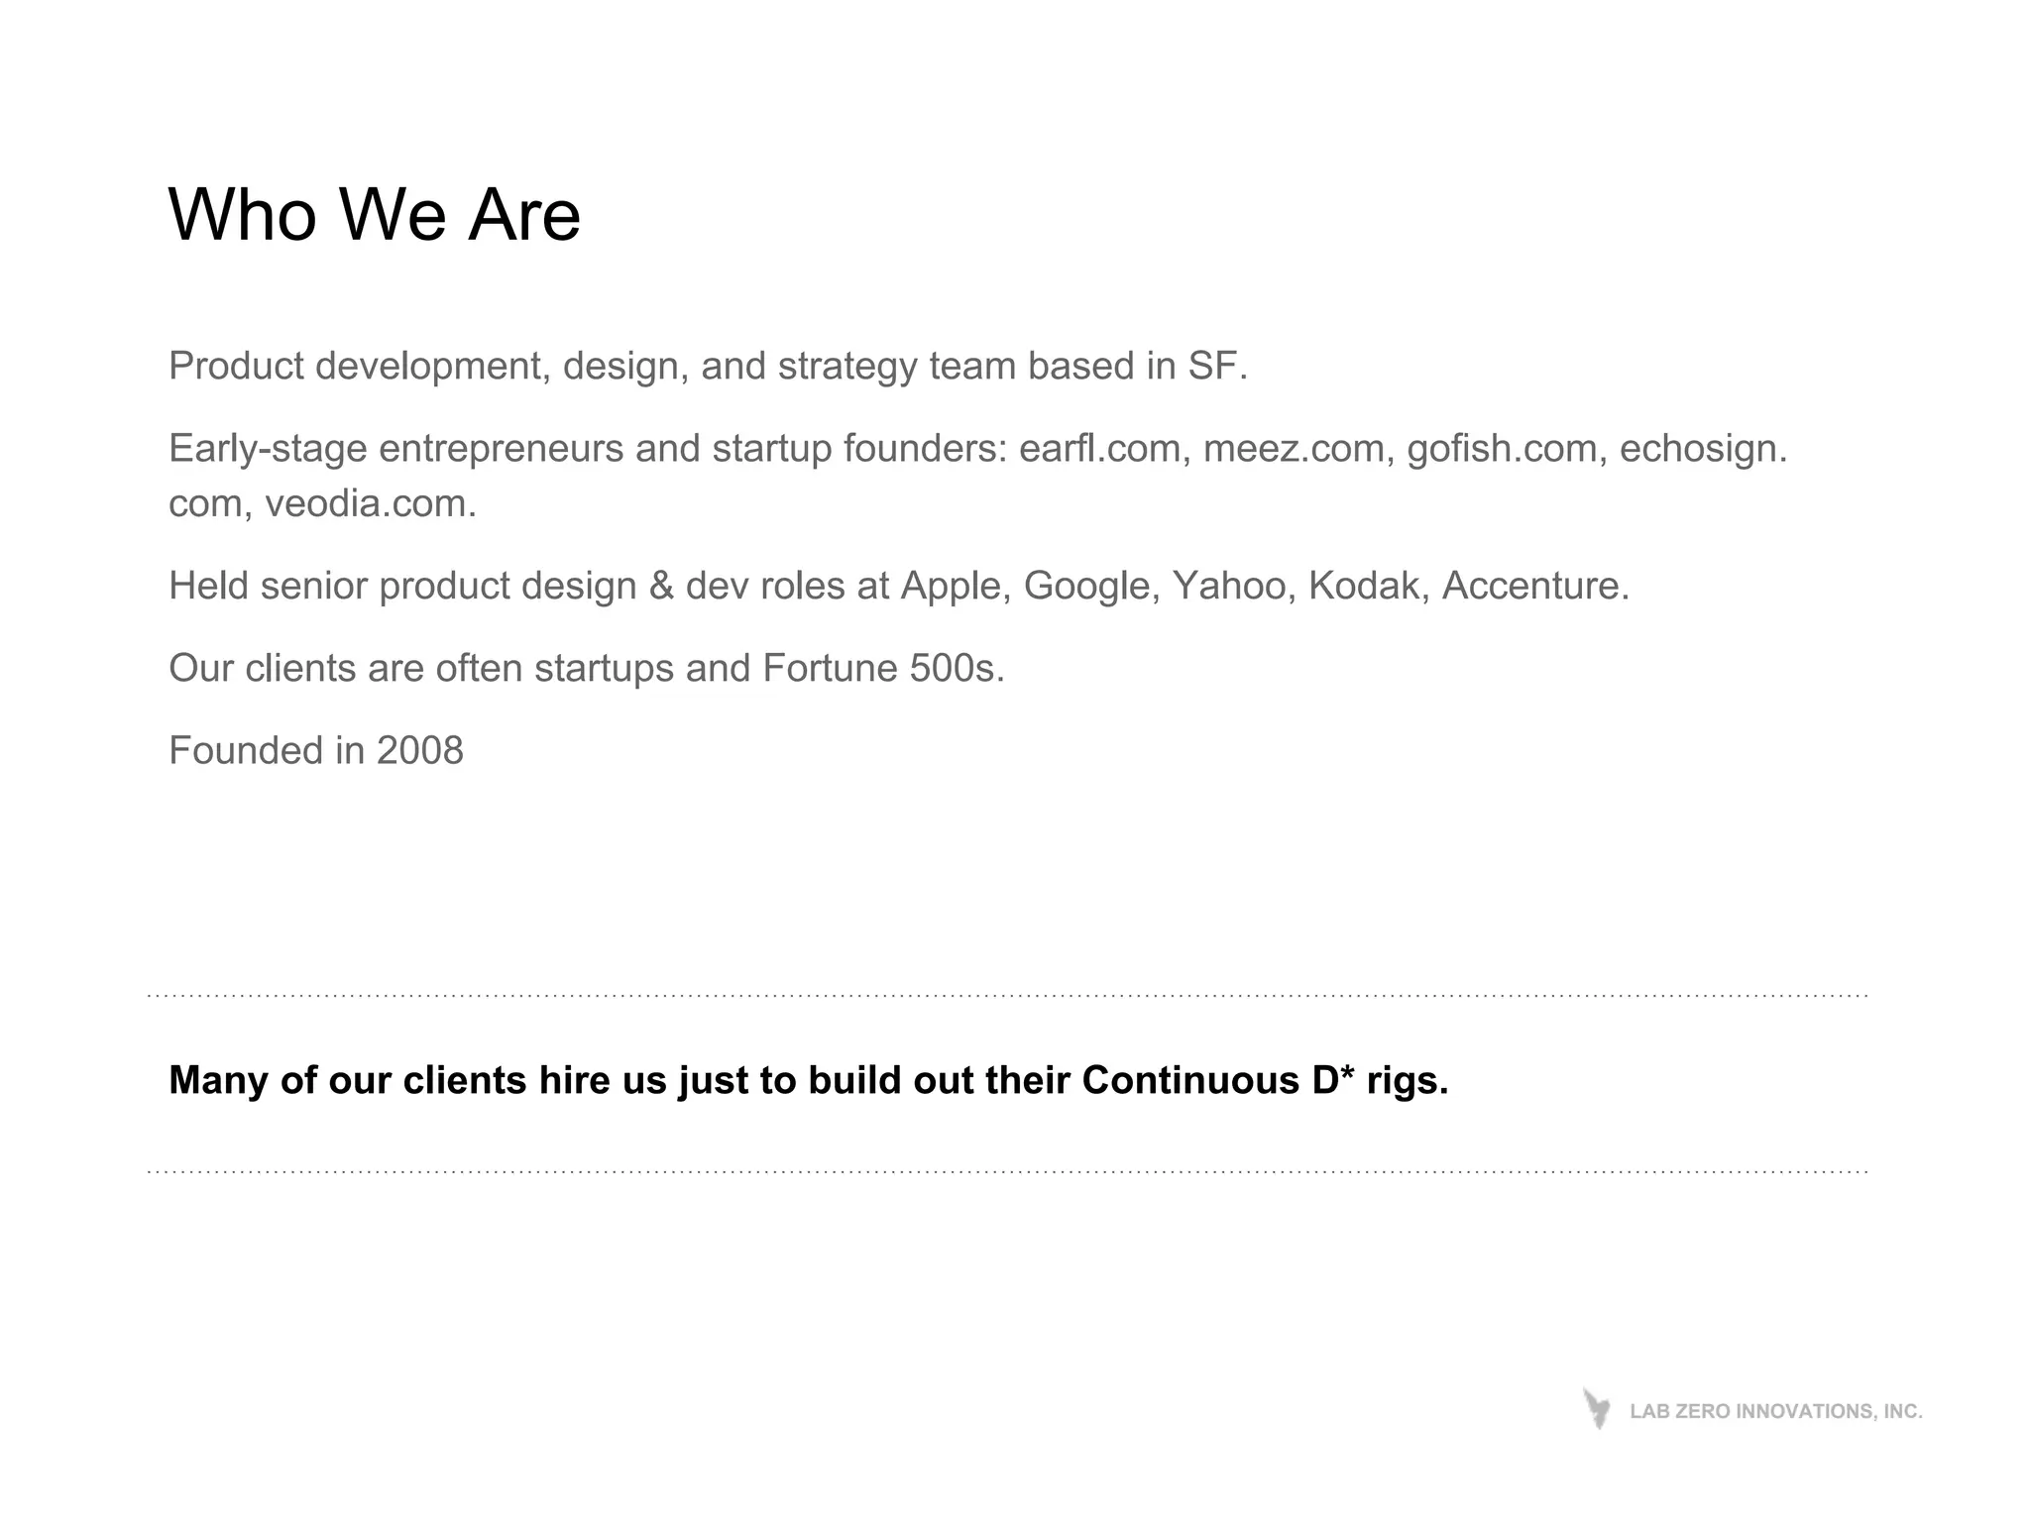Click the Lab Zero bird logo icon
This screenshot has height=1522, width=2030.
(1596, 1408)
